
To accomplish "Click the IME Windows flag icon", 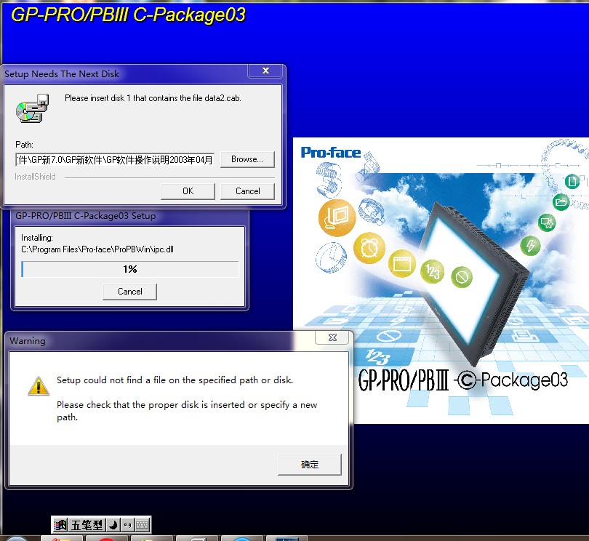I will (x=60, y=524).
